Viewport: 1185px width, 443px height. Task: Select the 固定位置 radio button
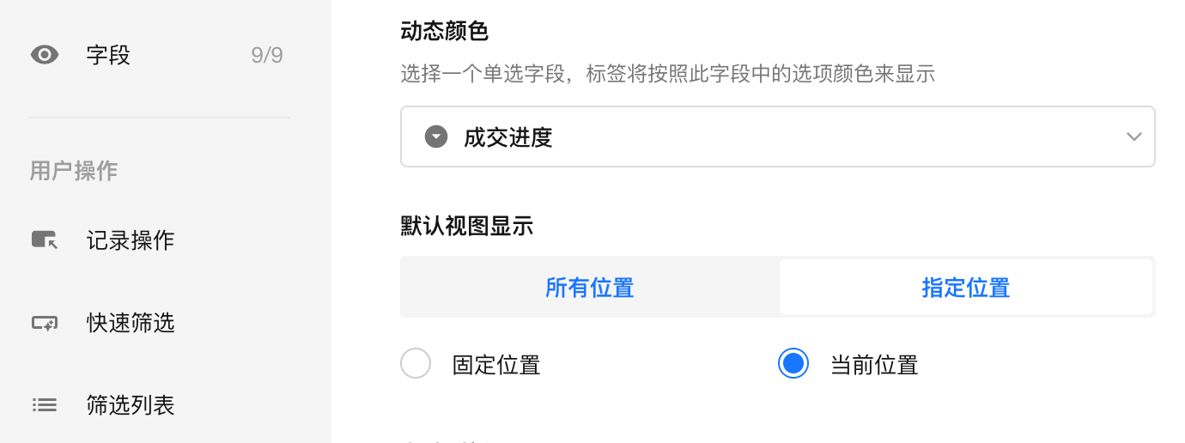click(416, 364)
